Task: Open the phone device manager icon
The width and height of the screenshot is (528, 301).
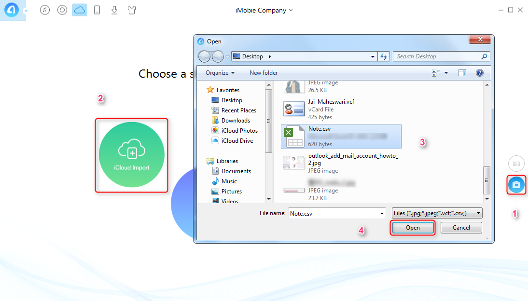Action: (97, 10)
